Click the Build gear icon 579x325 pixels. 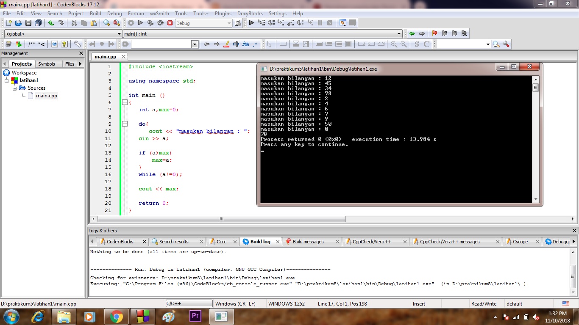(x=131, y=23)
